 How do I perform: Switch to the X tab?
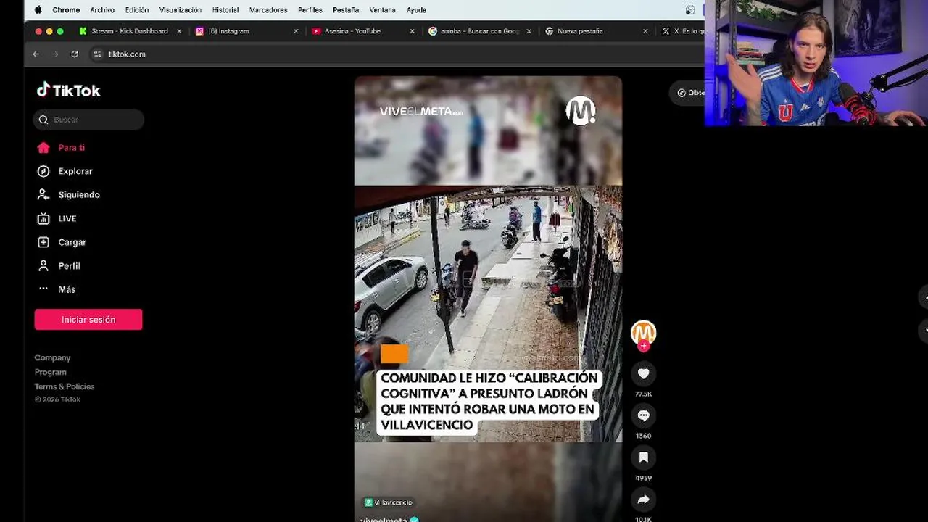coord(681,31)
